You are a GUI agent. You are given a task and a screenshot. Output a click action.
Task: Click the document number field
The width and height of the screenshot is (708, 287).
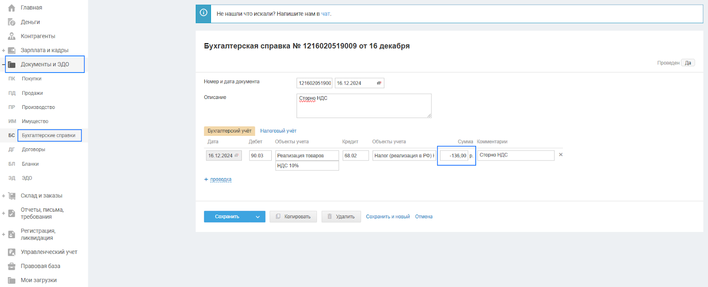[315, 83]
